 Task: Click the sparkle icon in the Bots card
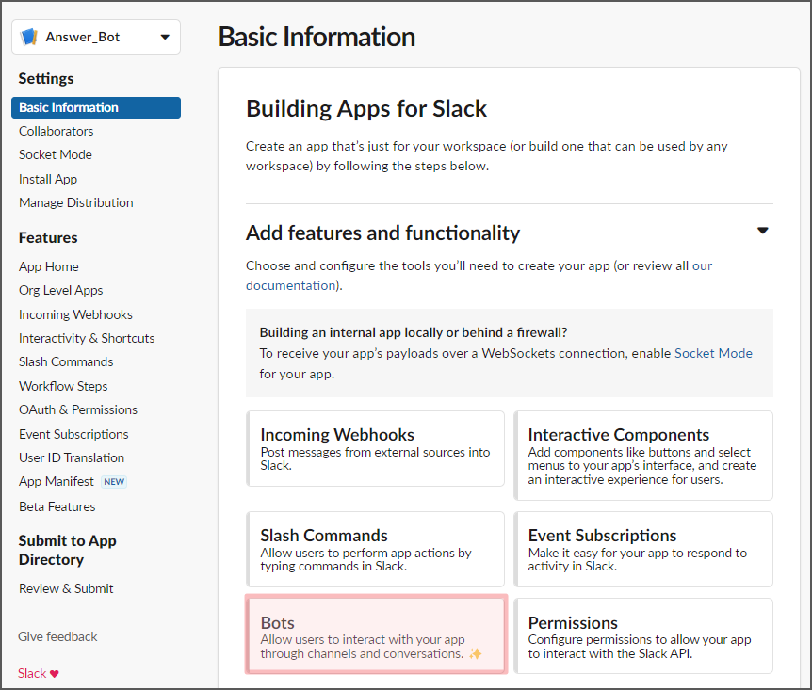tap(476, 654)
